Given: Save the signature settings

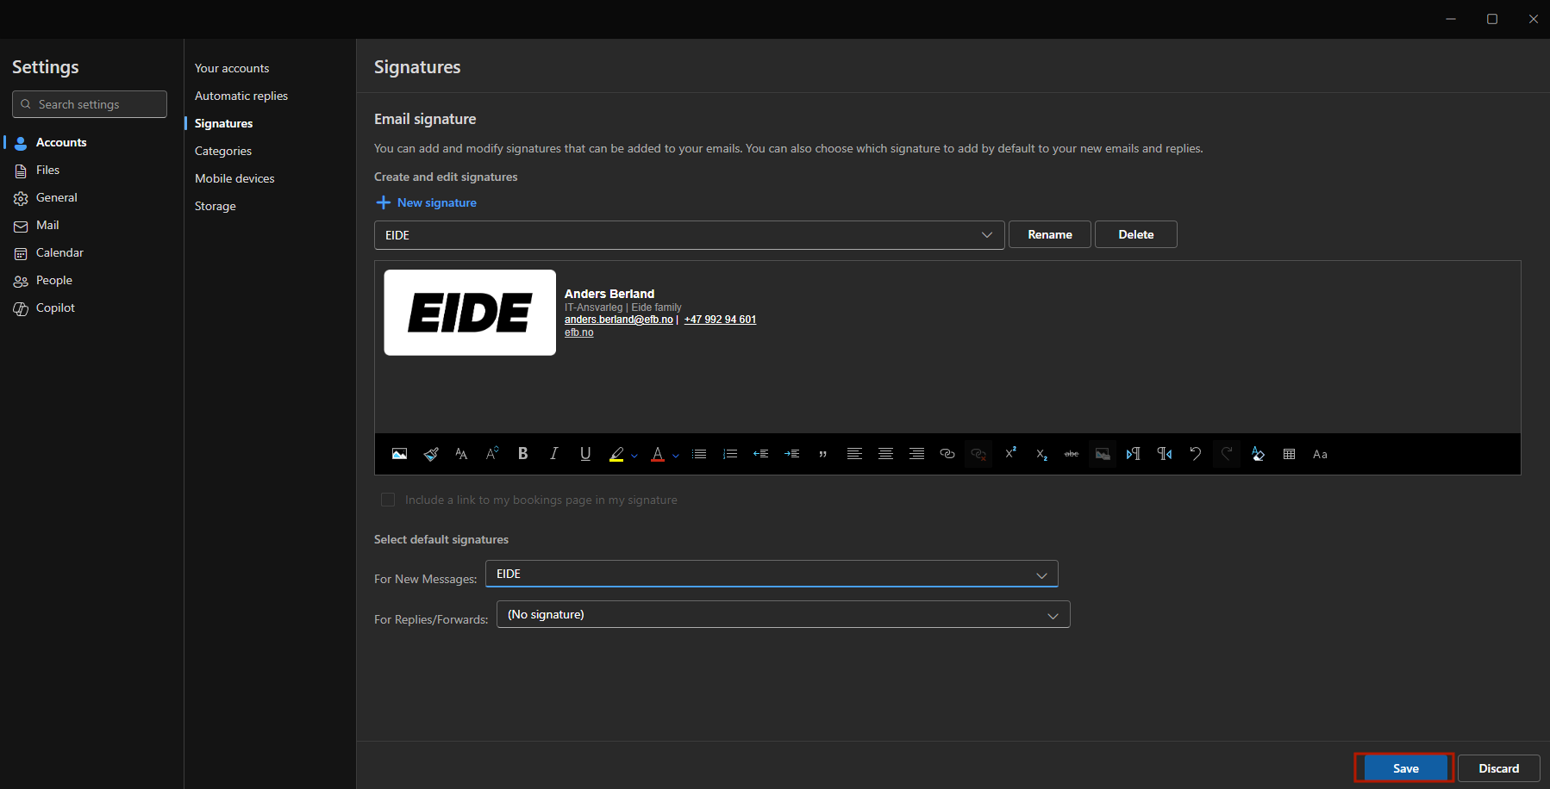Looking at the screenshot, I should click(1405, 768).
